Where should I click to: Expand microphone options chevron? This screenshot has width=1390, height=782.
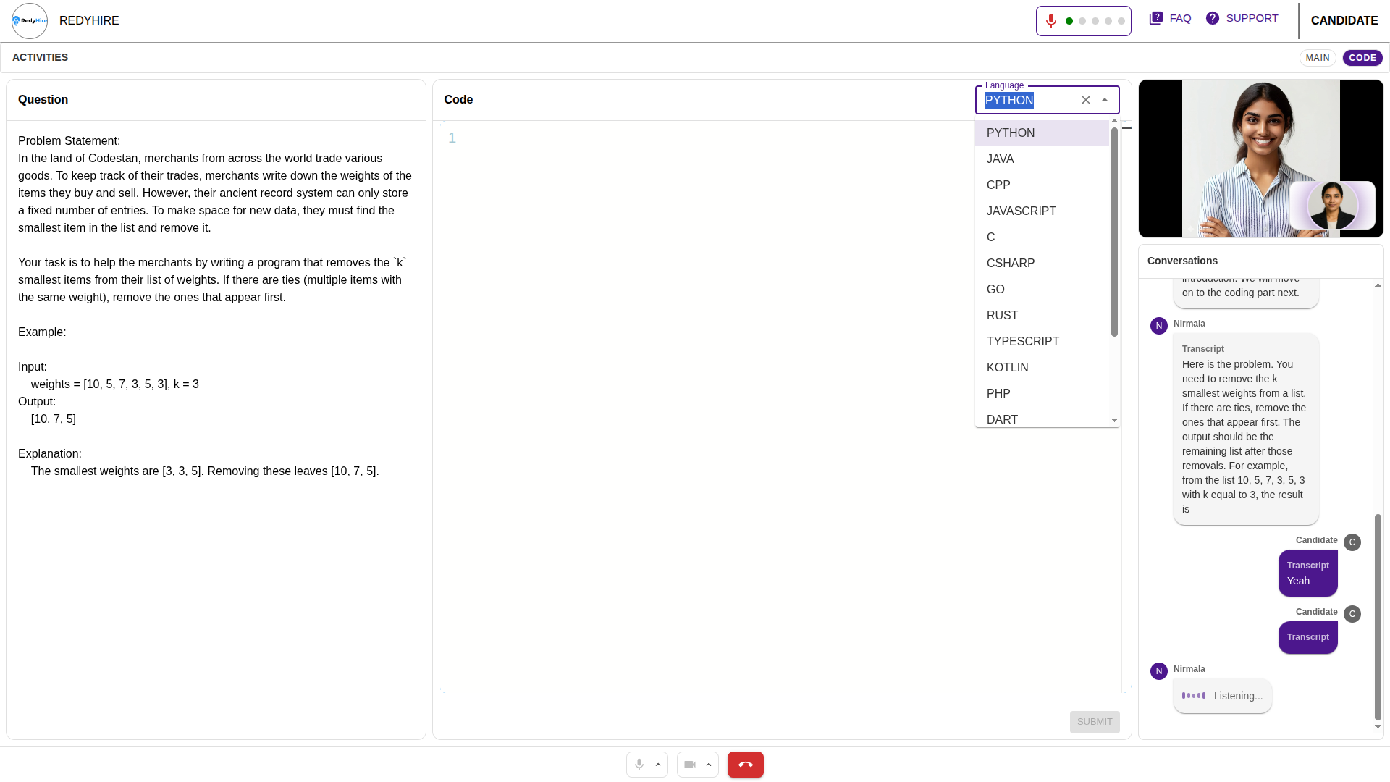(658, 765)
